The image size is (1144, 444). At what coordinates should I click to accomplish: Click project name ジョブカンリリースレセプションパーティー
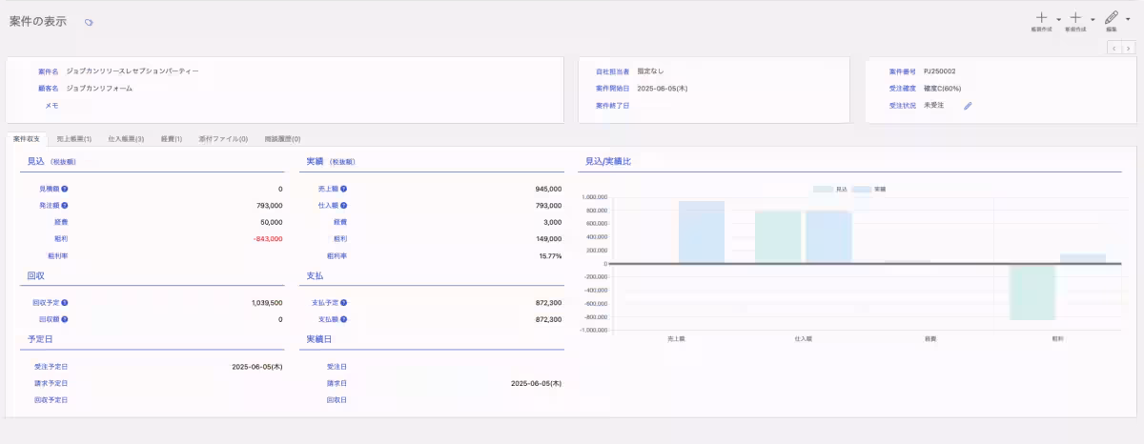click(133, 71)
